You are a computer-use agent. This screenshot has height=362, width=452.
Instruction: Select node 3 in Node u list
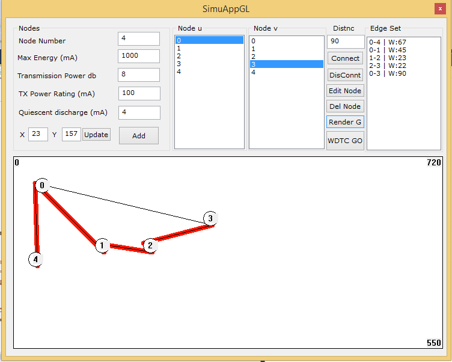point(209,64)
